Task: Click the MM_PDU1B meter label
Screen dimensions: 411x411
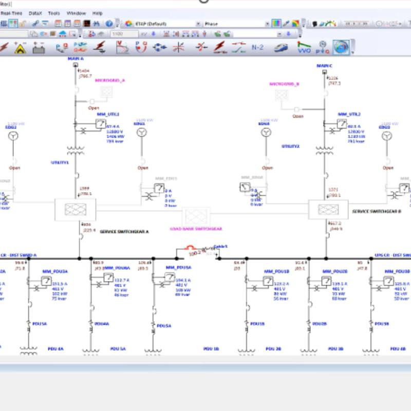Action: click(277, 272)
